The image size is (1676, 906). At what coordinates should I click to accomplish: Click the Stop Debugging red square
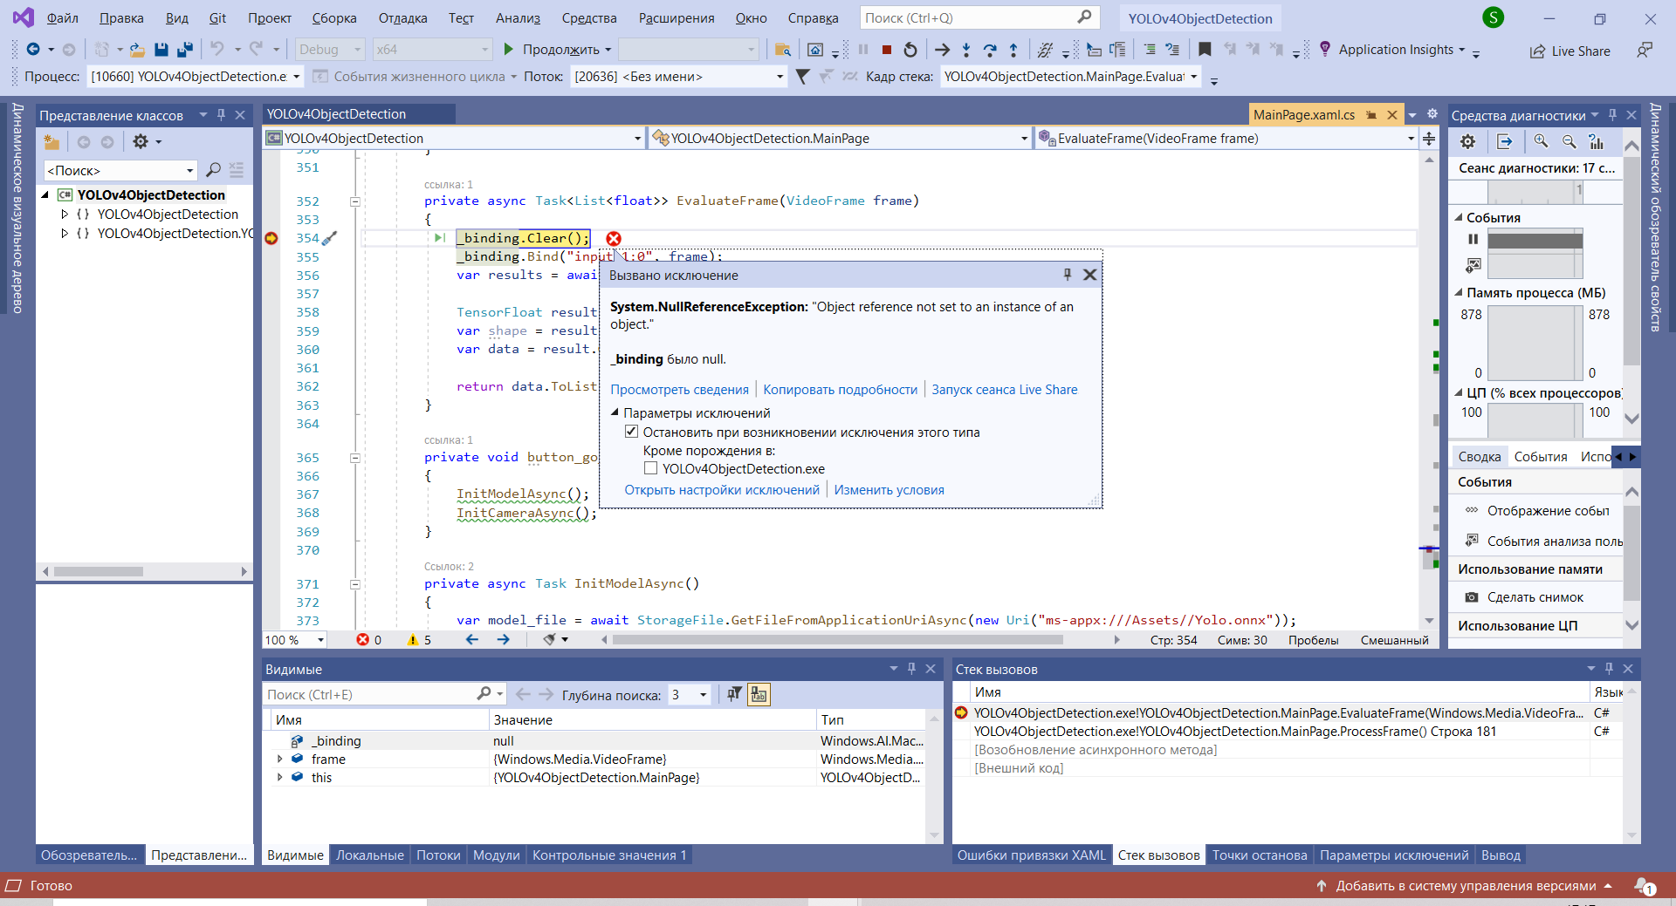coord(887,50)
